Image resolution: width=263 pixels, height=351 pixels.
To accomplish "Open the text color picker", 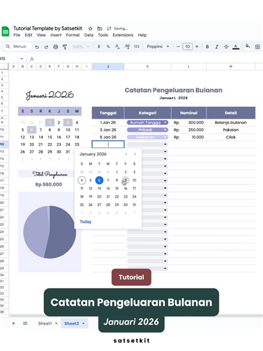I will coord(236,47).
